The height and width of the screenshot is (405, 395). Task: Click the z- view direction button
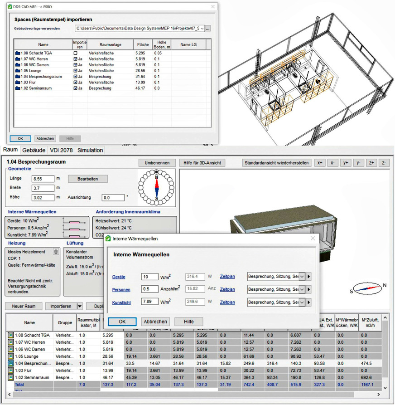point(384,163)
